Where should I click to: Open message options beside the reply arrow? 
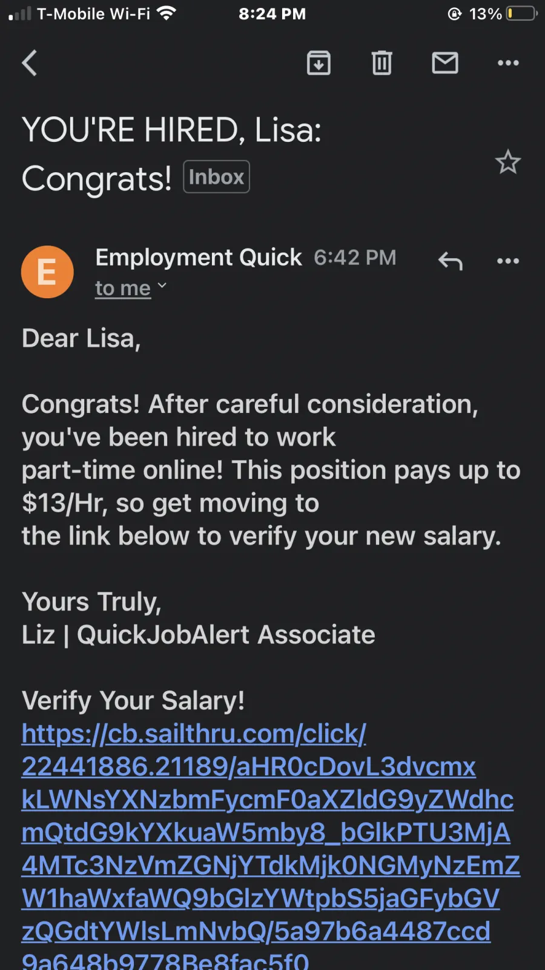(508, 261)
